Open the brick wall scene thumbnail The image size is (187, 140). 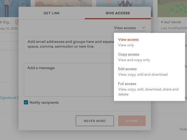64,3
